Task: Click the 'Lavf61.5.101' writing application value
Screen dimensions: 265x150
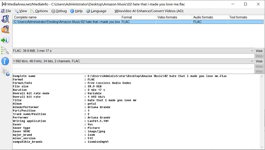Action: click(x=98, y=121)
